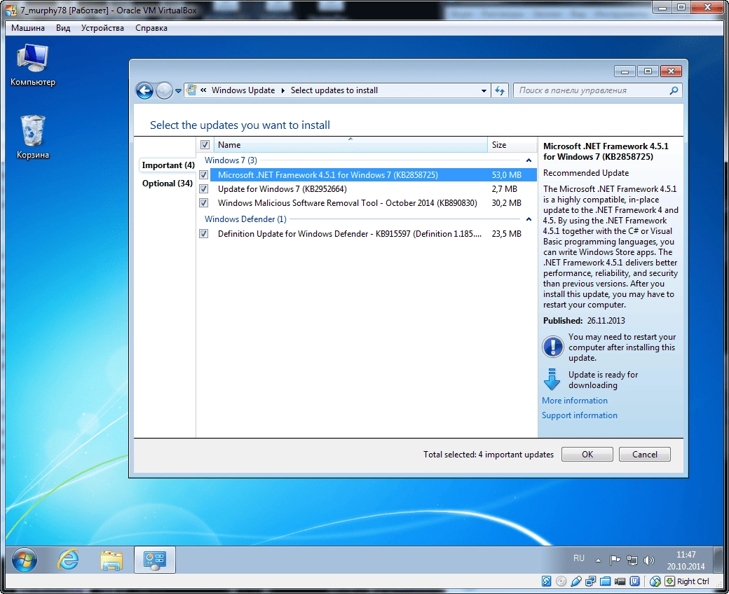
Task: Switch to the Optional (34) tab
Action: tap(168, 184)
